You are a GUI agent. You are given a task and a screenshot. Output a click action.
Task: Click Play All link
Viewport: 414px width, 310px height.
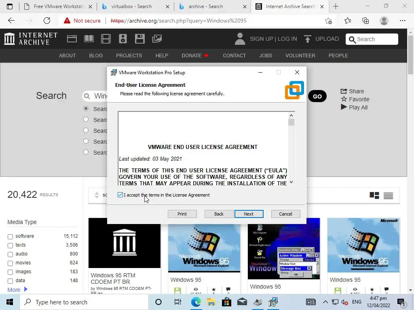(x=354, y=107)
